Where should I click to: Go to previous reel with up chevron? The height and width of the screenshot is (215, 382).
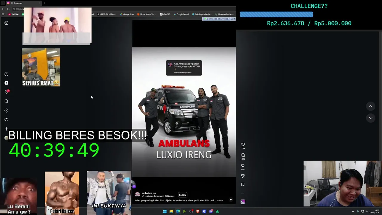371,106
